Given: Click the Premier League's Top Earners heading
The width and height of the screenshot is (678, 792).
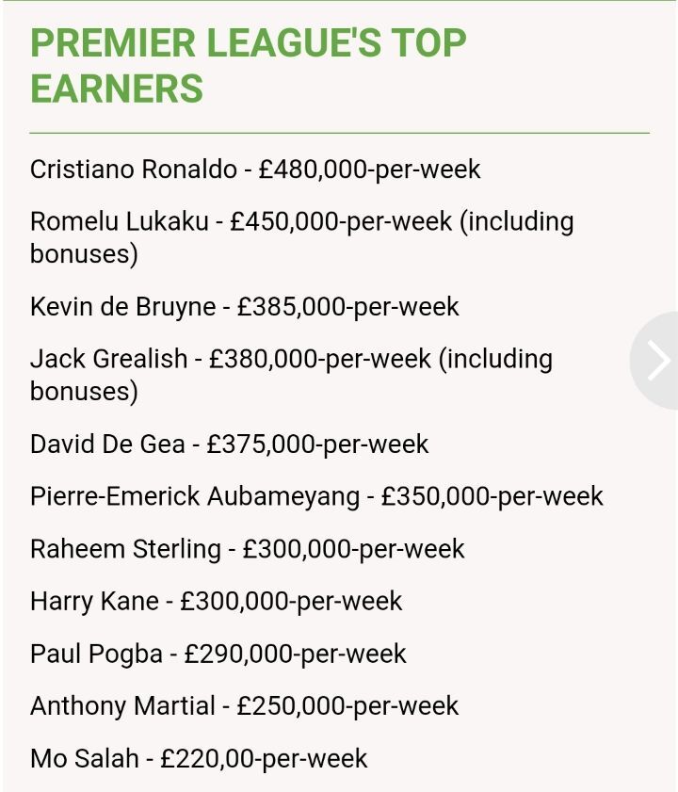Looking at the screenshot, I should point(249,66).
